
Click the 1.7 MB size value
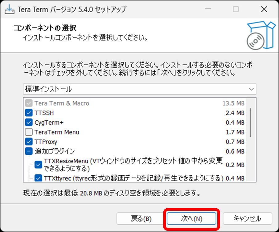(235, 132)
